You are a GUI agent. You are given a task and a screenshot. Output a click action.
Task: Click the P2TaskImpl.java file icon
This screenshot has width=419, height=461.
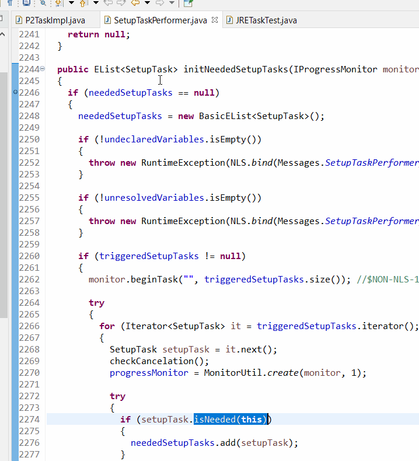point(19,20)
